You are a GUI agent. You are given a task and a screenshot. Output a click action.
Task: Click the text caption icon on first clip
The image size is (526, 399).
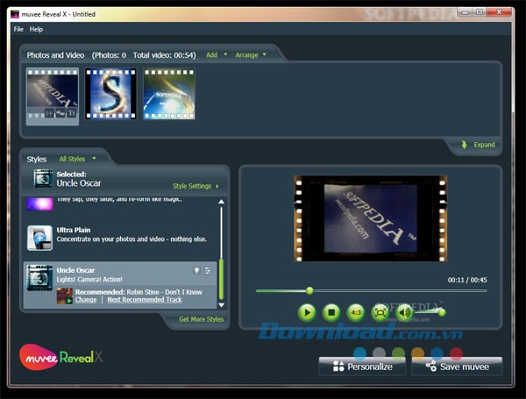click(72, 112)
